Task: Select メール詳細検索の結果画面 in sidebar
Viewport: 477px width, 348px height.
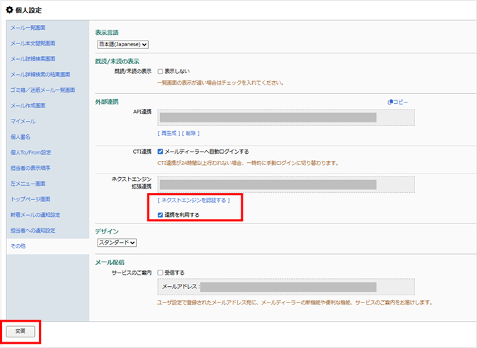Action: tap(40, 74)
